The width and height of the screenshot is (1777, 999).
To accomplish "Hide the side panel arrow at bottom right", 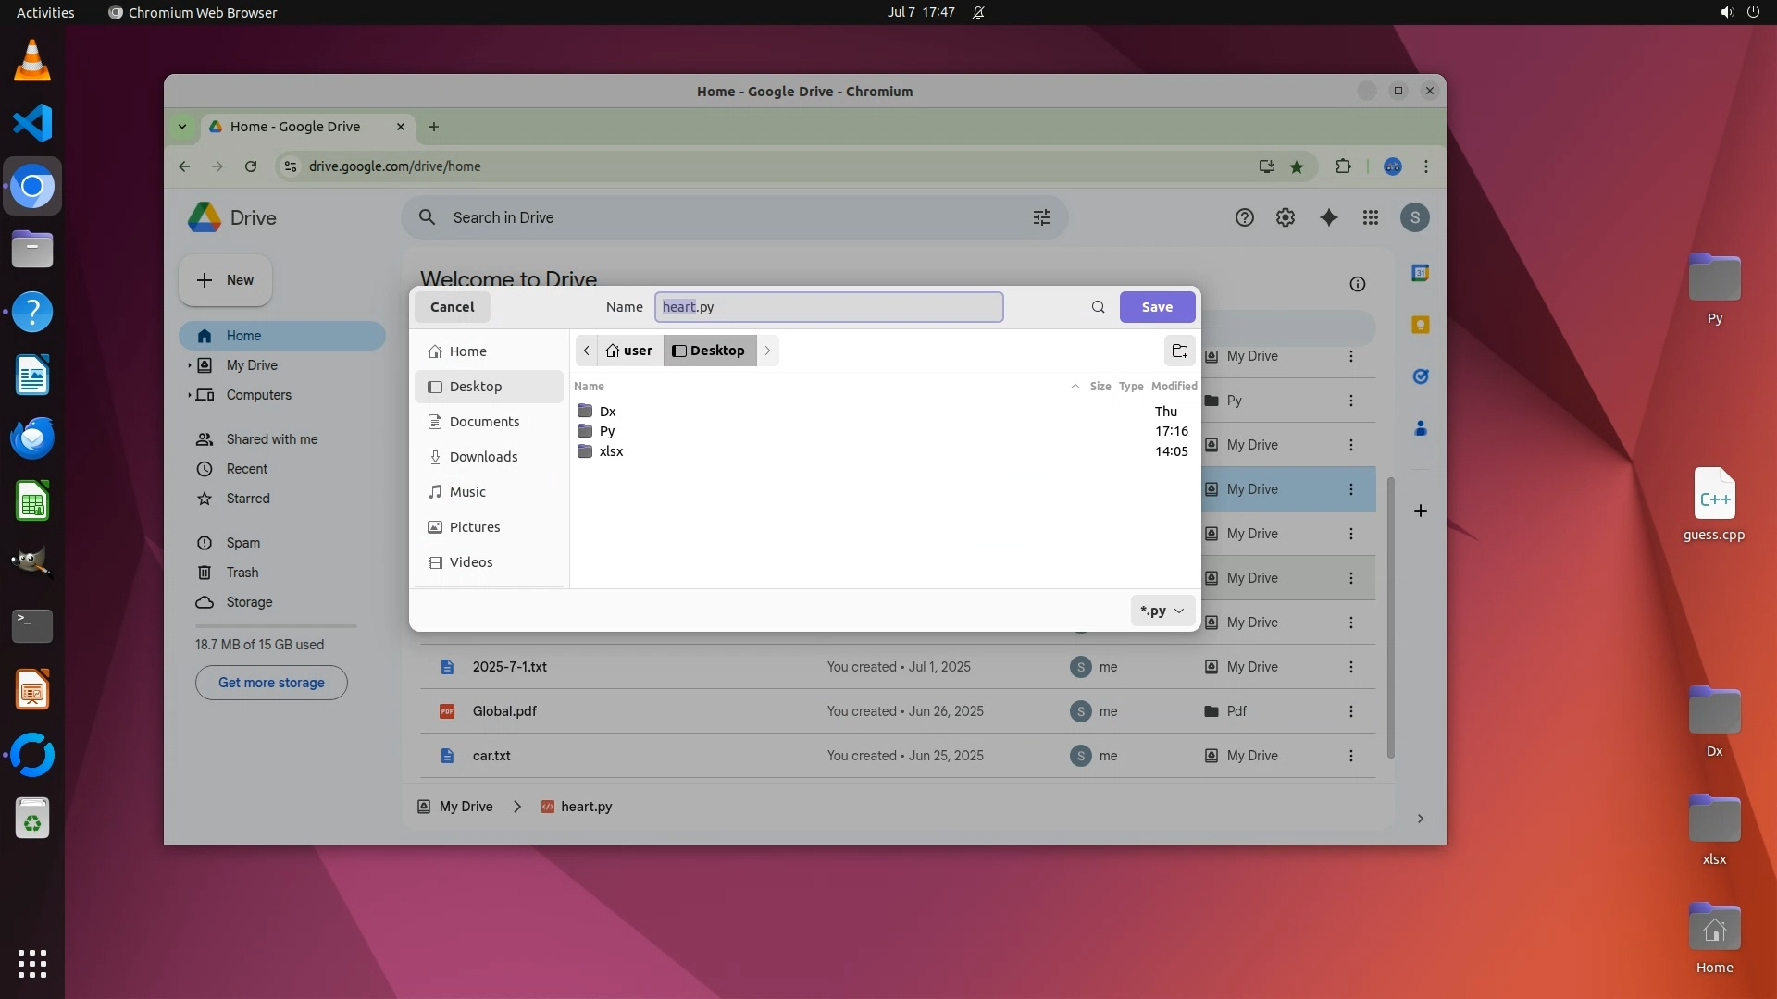I will click(1420, 819).
